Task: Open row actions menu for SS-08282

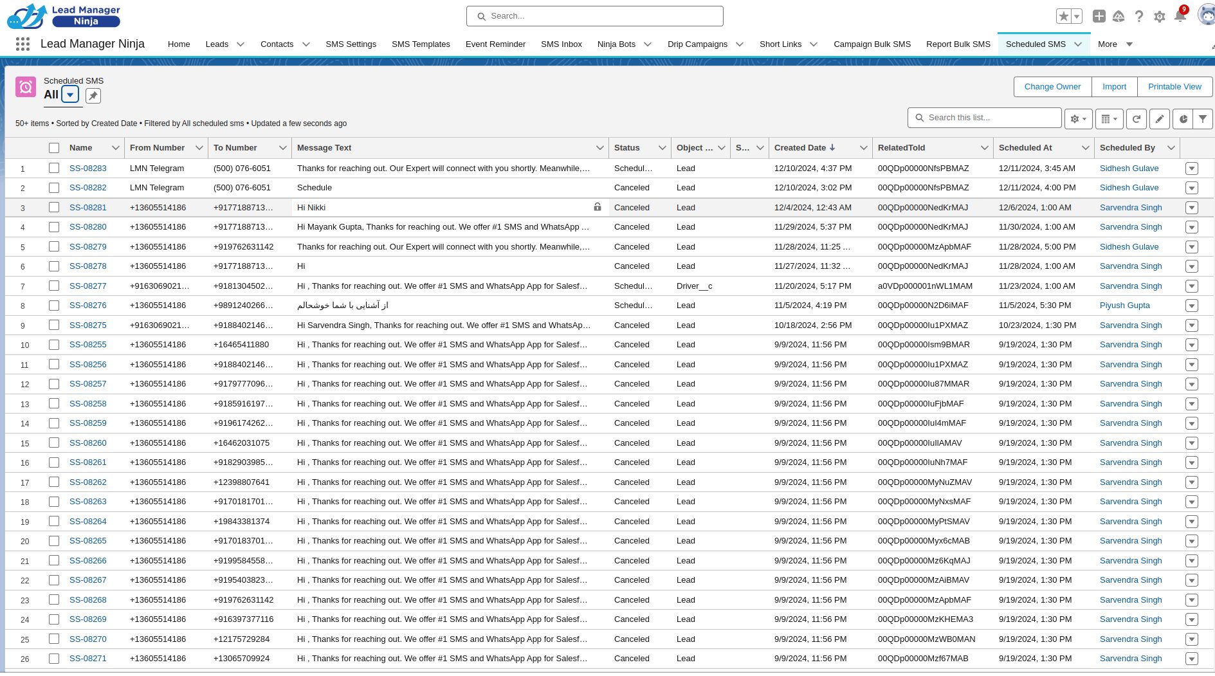Action: [x=1191, y=188]
